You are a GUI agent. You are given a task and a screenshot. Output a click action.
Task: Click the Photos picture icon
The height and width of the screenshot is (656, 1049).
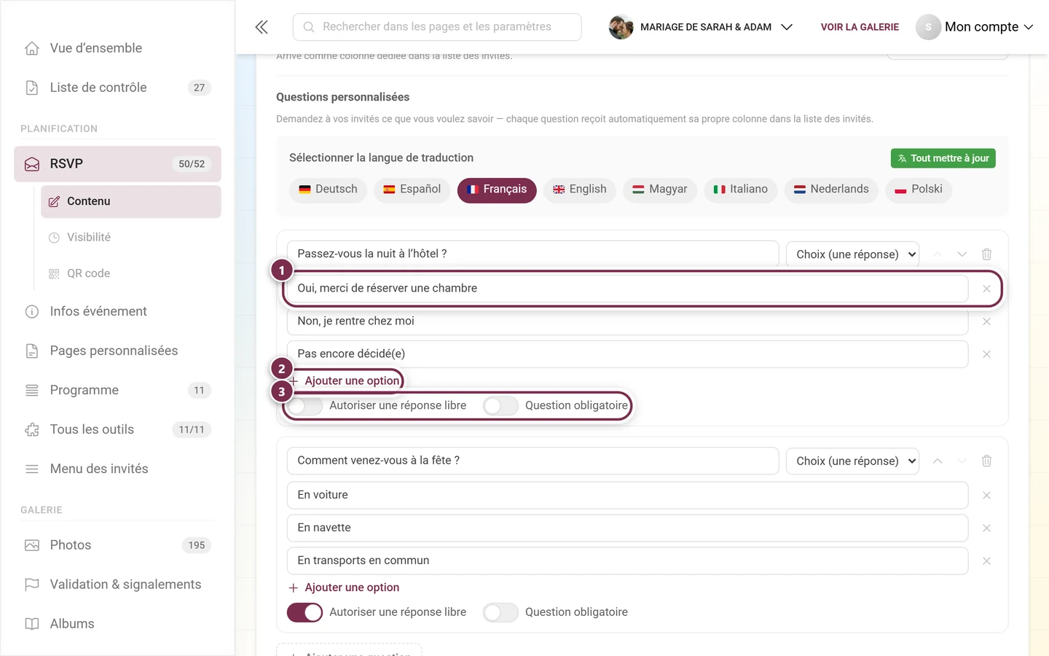[x=32, y=545]
